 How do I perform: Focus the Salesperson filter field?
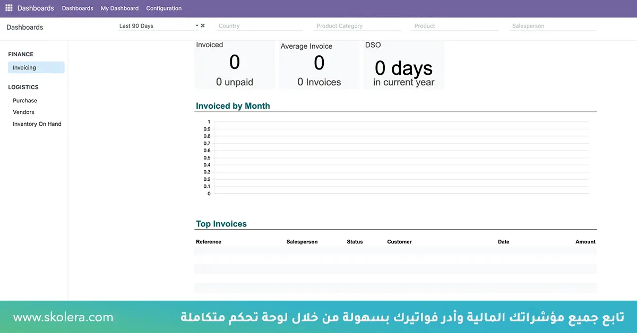point(553,25)
